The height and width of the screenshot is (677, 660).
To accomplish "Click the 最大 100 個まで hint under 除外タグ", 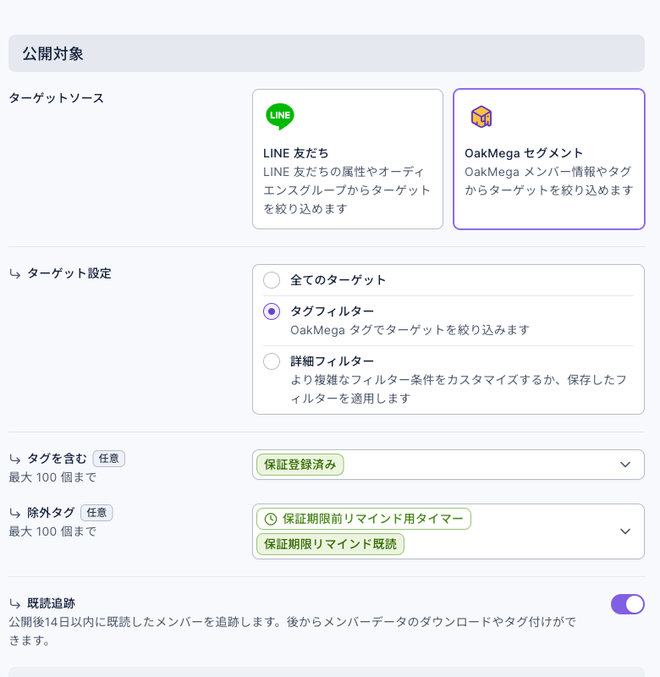I will 52,531.
